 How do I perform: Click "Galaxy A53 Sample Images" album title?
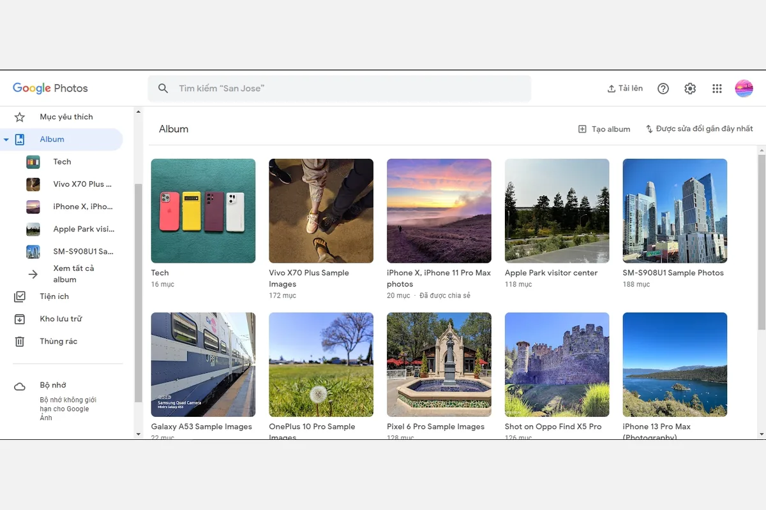pyautogui.click(x=202, y=426)
